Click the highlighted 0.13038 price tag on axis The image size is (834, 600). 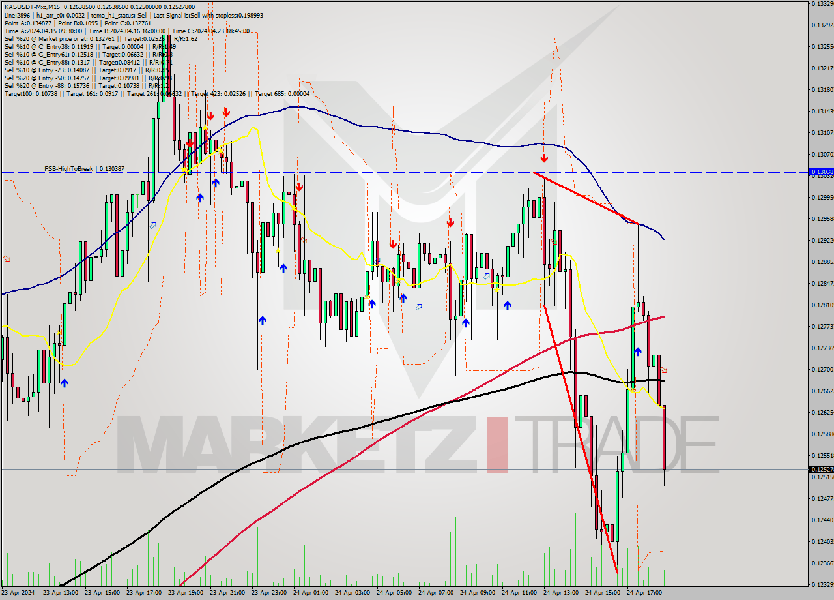click(821, 172)
